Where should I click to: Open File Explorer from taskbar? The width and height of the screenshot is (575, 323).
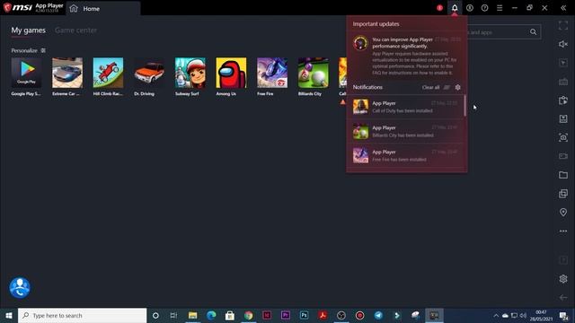[x=192, y=315]
